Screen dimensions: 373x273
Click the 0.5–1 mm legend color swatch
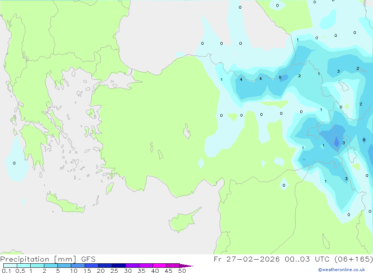23,266
